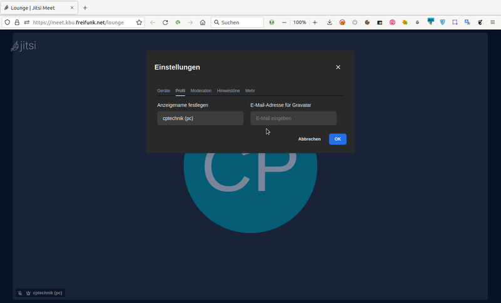The width and height of the screenshot is (501, 303).
Task: Reload the page in the browser toolbar
Action: [x=165, y=22]
